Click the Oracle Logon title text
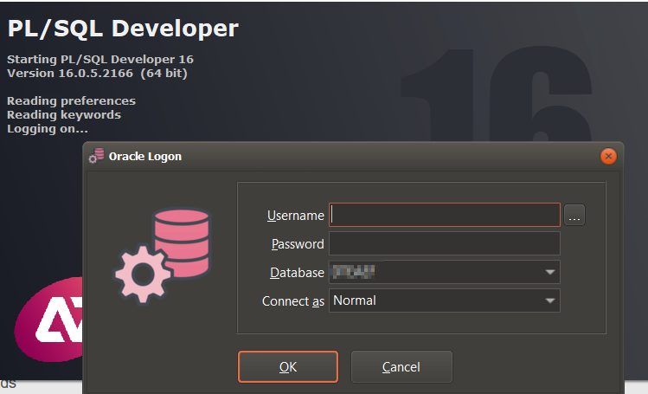 145,156
